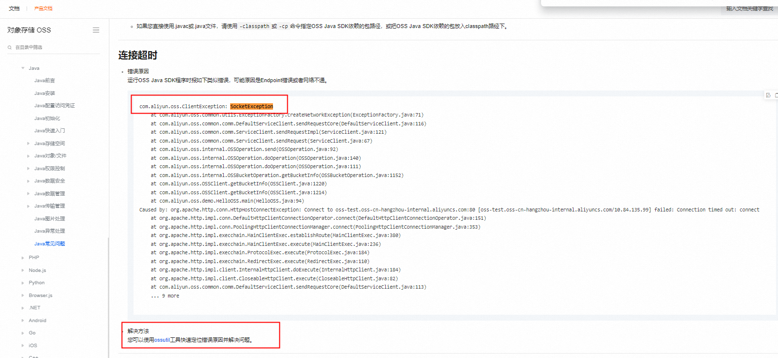Open the Java快速入门 page

tap(50, 131)
